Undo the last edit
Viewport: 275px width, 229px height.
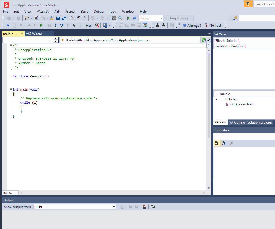tap(93, 18)
